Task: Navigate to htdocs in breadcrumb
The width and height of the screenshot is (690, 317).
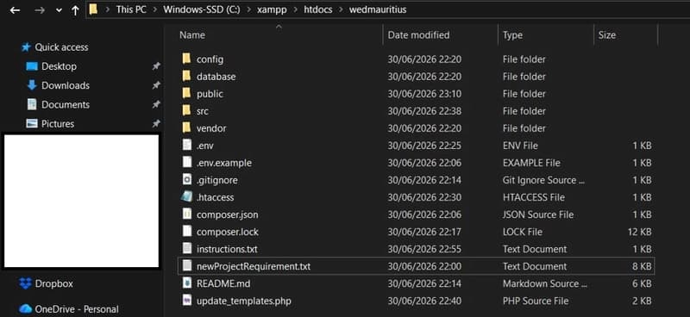Action: point(318,9)
